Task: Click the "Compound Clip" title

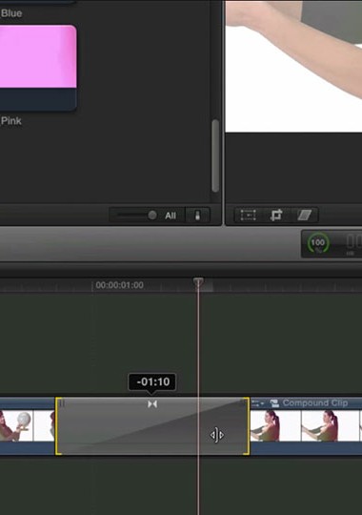Action: tap(315, 403)
